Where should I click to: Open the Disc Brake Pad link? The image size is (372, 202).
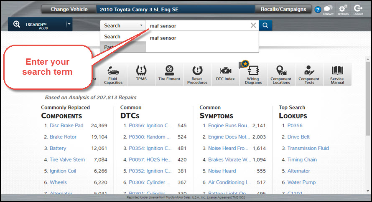pos(66,125)
